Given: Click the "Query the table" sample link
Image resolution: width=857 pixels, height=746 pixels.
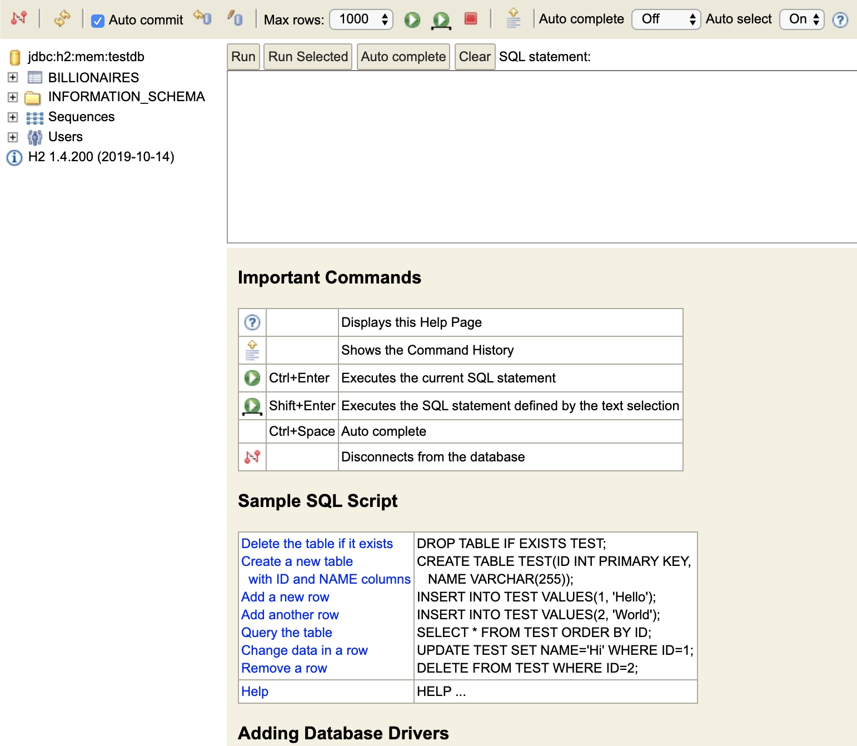Looking at the screenshot, I should 286,633.
